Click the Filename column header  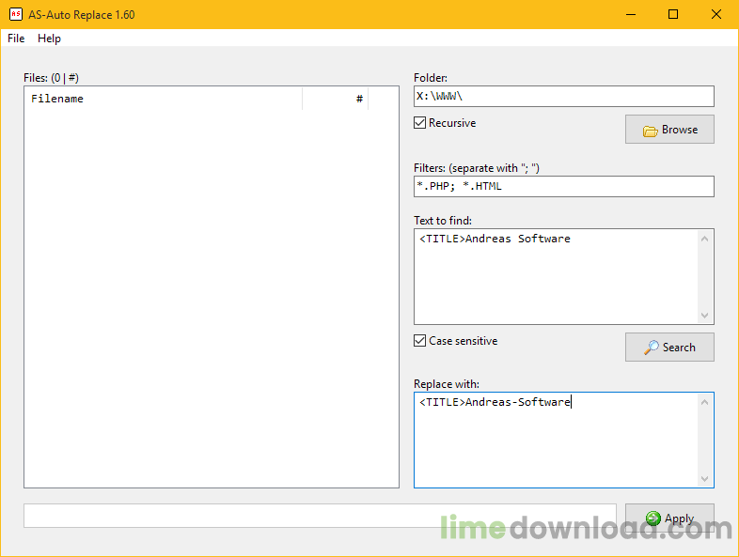click(x=163, y=99)
